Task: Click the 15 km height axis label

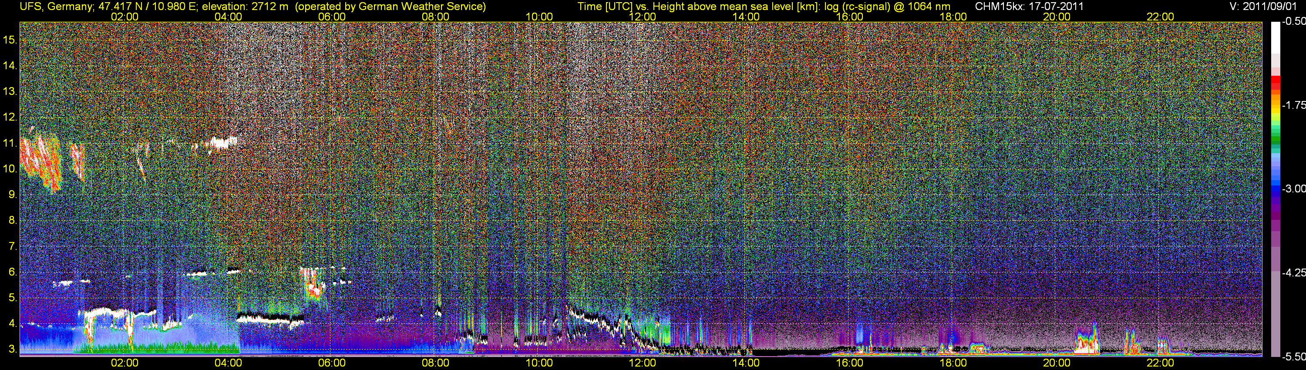Action: click(10, 40)
